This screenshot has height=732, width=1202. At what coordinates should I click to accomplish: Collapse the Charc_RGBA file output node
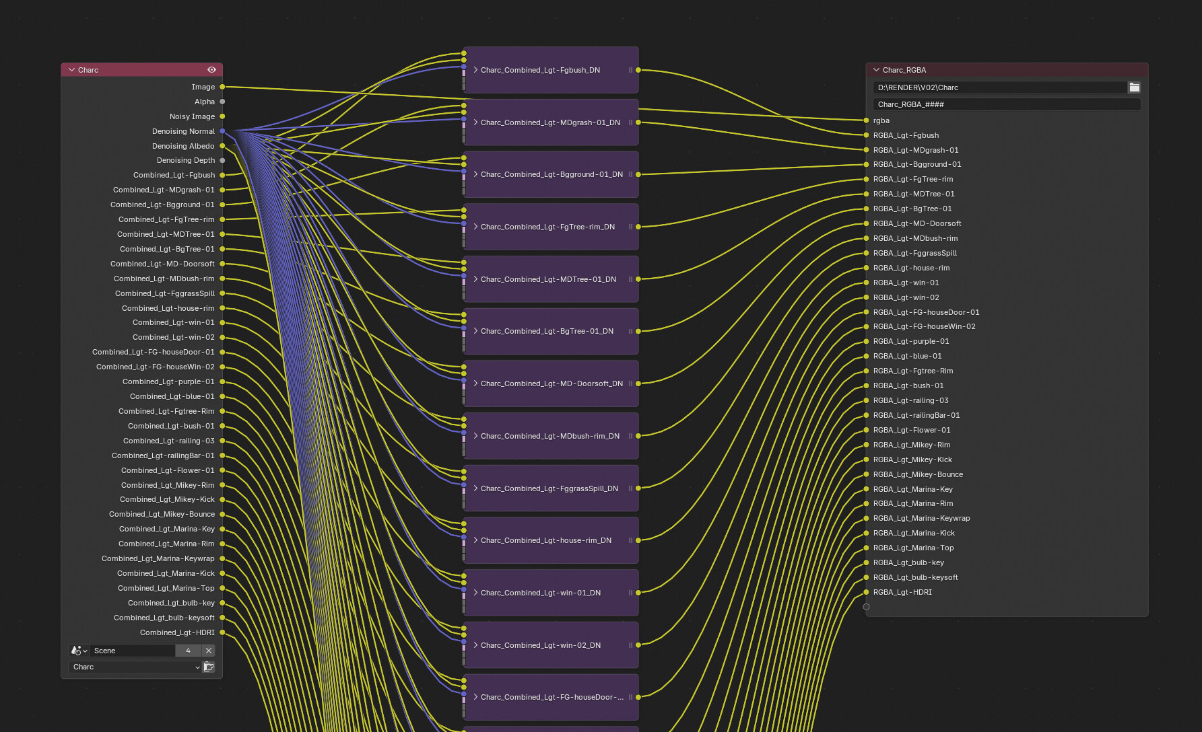[x=876, y=70]
